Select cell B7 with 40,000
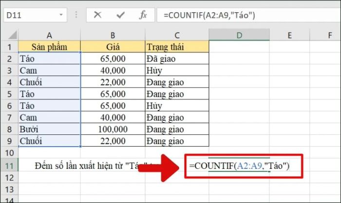The height and width of the screenshot is (203, 341). [x=113, y=117]
